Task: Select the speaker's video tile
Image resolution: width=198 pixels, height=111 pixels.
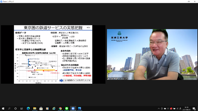Action: coord(152,54)
